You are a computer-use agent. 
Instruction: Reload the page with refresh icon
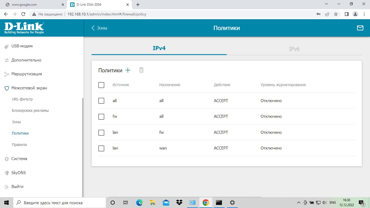(23, 14)
